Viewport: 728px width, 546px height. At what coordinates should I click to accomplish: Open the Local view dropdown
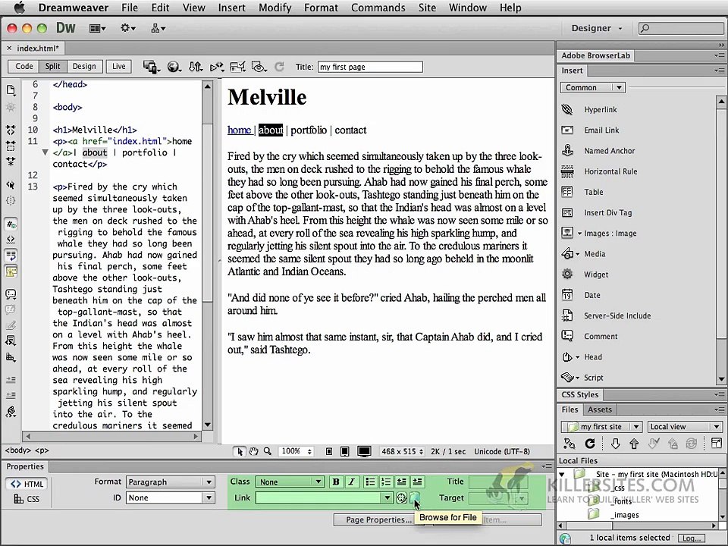(x=684, y=427)
